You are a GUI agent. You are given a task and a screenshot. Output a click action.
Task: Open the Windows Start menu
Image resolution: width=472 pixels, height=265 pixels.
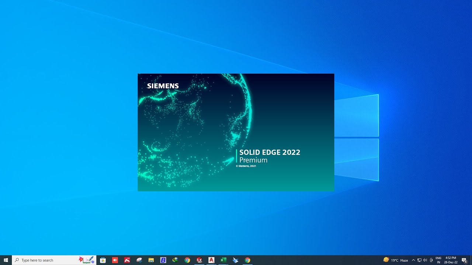pyautogui.click(x=6, y=260)
